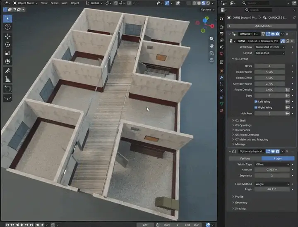Switch bevel to Vertices tab
Viewport: 298px width, 227px height.
click(245, 158)
